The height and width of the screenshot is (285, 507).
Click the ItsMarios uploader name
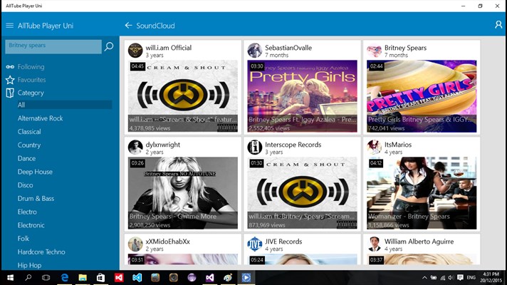(x=398, y=145)
